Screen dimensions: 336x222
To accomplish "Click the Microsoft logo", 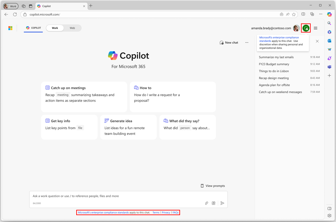I will coord(10,28).
